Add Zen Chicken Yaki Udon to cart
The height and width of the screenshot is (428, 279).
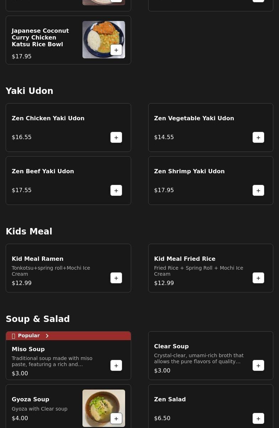coord(116,138)
